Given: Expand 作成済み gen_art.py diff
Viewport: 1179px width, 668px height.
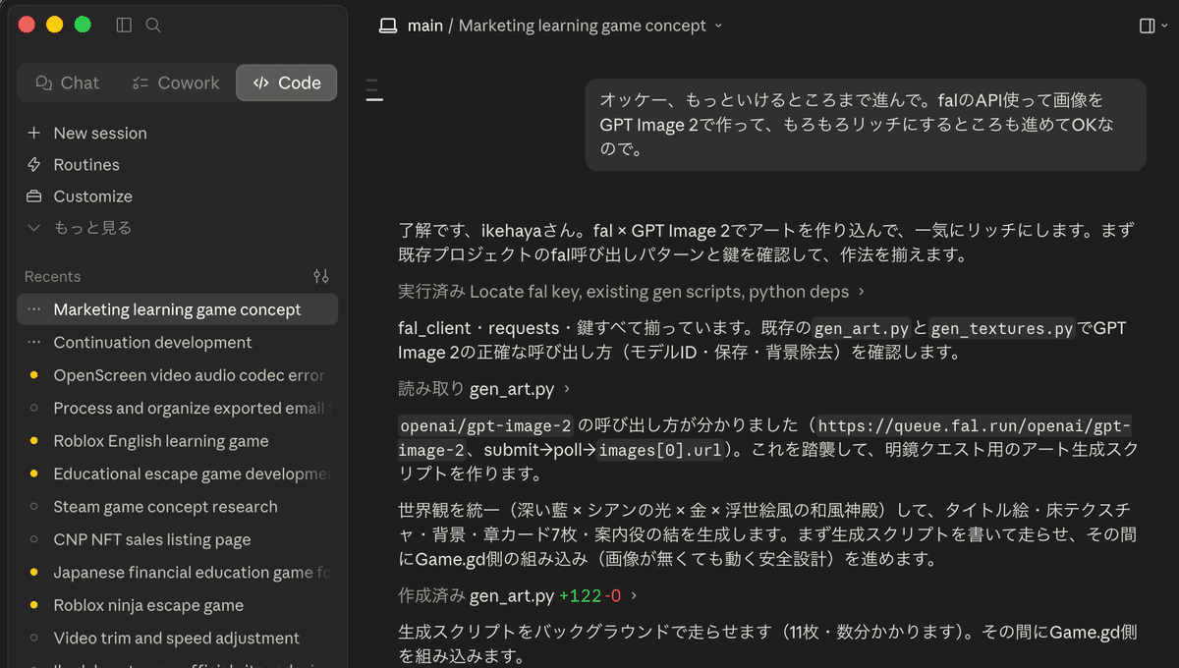Looking at the screenshot, I should 519,595.
